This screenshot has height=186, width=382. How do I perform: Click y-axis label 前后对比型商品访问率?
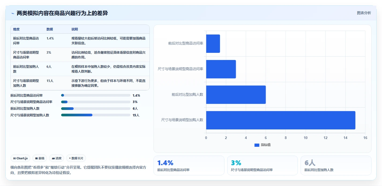click(186, 43)
